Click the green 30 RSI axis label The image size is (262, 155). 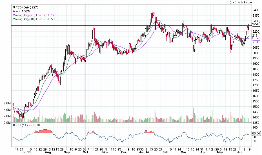[x=254, y=141]
